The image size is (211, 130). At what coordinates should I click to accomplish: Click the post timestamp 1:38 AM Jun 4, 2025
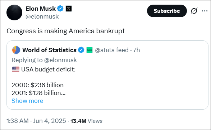click(x=36, y=121)
